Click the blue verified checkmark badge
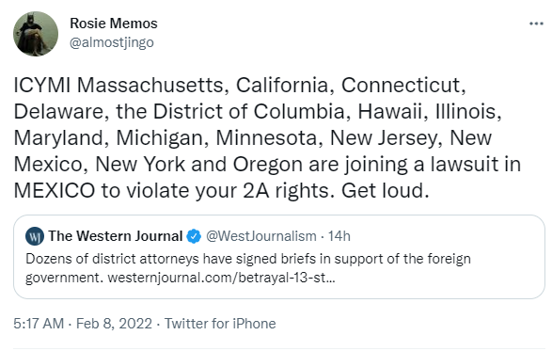 pos(194,236)
